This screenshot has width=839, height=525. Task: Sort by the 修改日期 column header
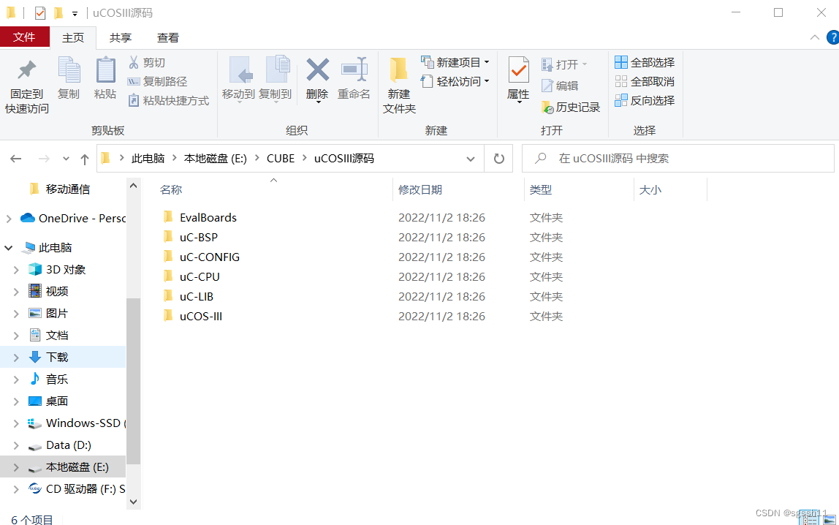pyautogui.click(x=420, y=189)
